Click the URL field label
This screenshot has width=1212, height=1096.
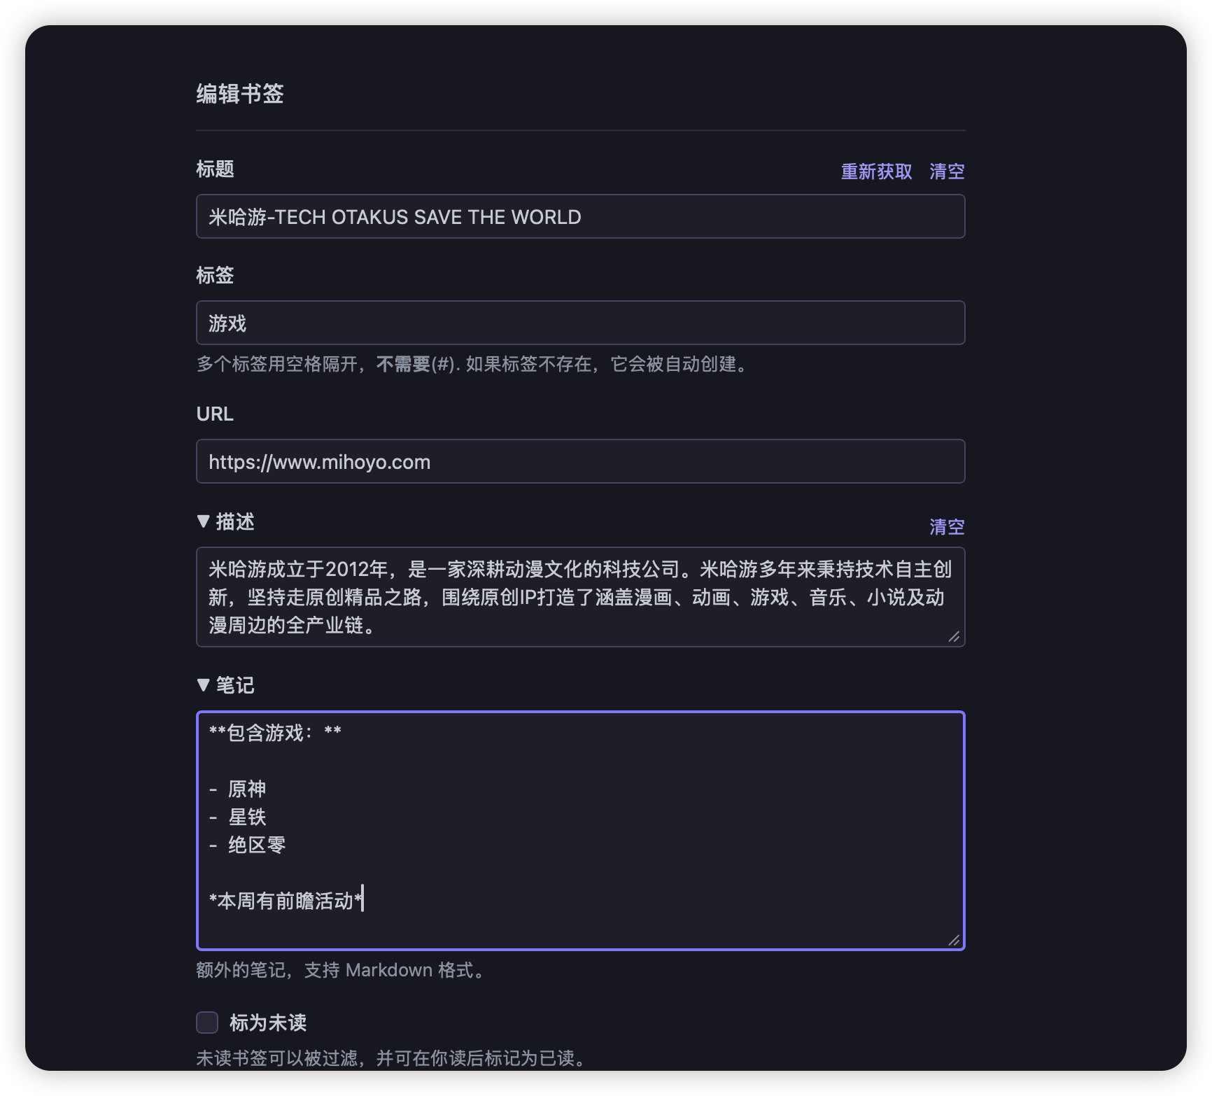tap(215, 414)
